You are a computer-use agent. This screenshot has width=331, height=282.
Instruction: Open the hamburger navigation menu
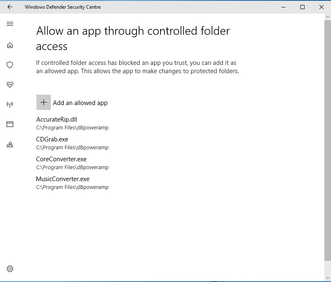pos(10,24)
